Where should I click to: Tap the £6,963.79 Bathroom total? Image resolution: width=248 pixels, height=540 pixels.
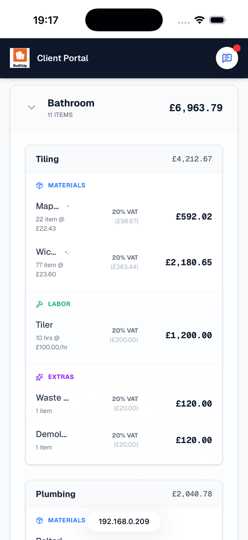pos(196,108)
